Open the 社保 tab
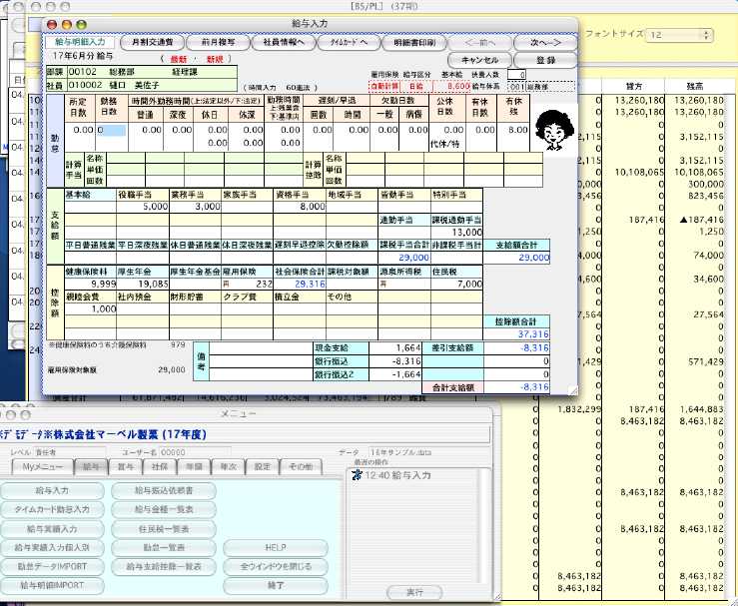738x606 pixels. pyautogui.click(x=160, y=466)
